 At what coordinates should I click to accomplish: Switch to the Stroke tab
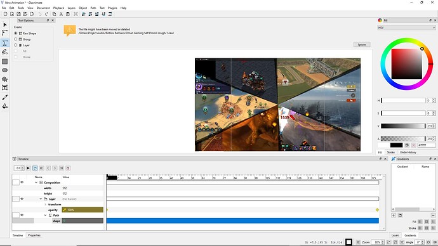coord(390,152)
